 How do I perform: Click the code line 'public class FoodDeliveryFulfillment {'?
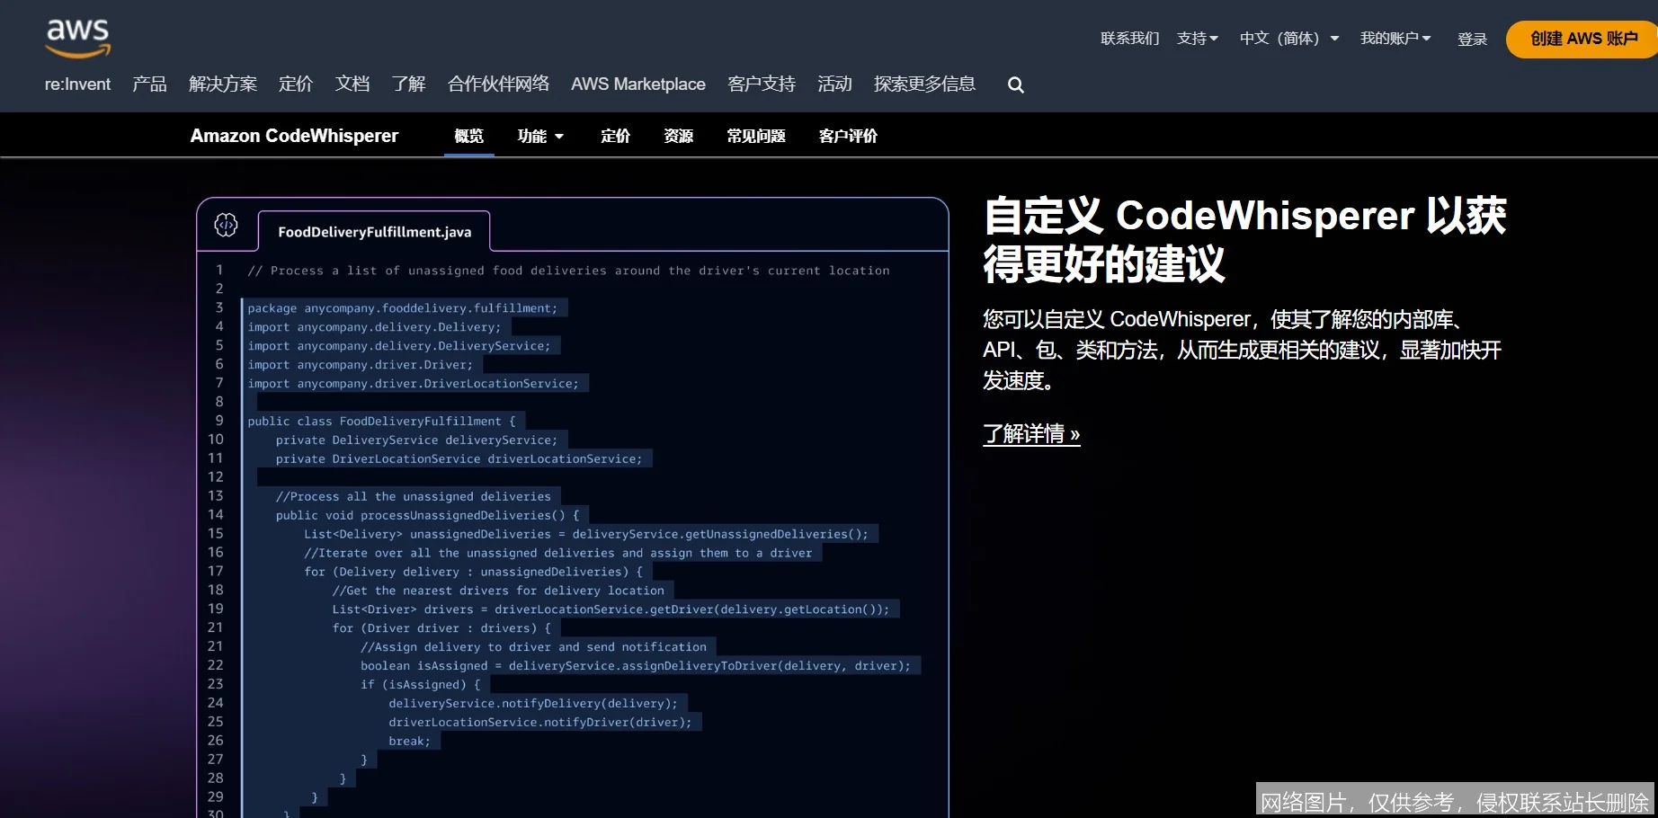(x=381, y=421)
